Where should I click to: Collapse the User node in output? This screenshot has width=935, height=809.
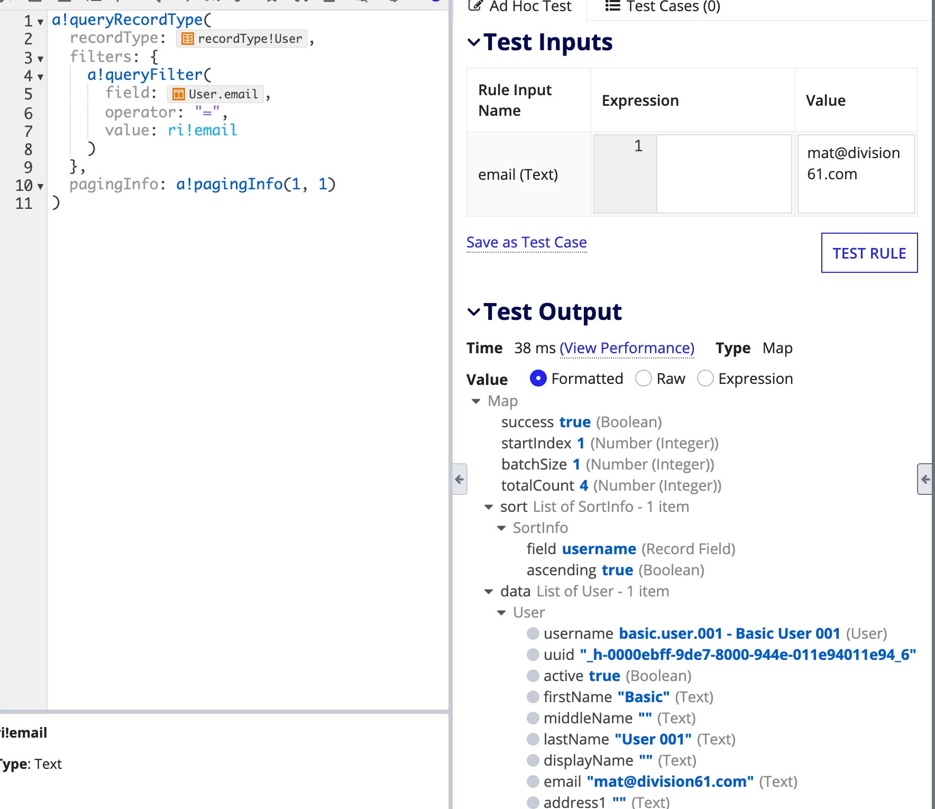(501, 613)
